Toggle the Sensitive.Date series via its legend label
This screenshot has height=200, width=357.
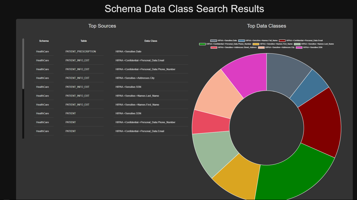(227, 41)
